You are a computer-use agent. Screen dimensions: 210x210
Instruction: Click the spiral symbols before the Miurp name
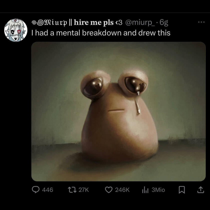(37, 23)
